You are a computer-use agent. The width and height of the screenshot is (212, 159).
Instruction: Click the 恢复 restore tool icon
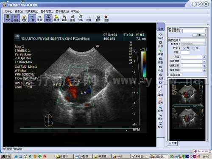(160, 125)
